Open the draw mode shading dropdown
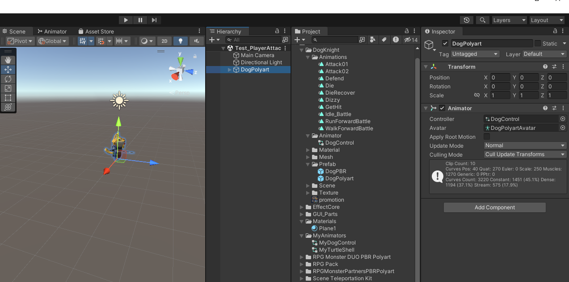 [147, 41]
